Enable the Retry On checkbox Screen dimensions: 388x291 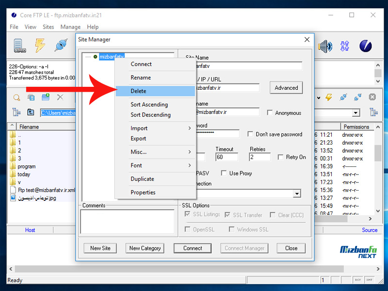pyautogui.click(x=280, y=157)
